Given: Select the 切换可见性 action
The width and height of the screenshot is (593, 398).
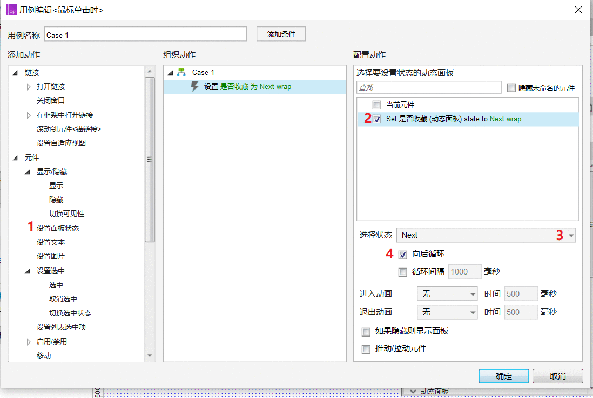Looking at the screenshot, I should point(66,214).
